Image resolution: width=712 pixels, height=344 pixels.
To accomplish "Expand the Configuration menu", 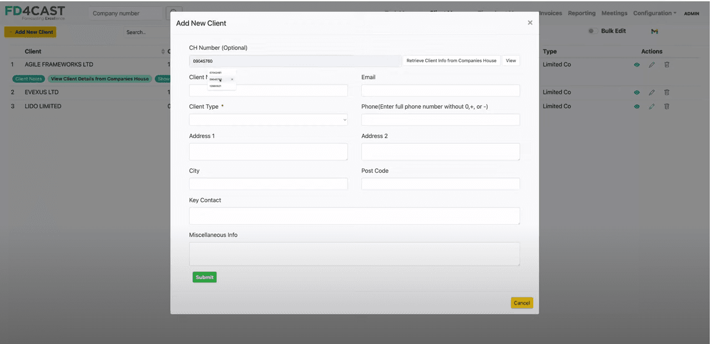I will 655,13.
